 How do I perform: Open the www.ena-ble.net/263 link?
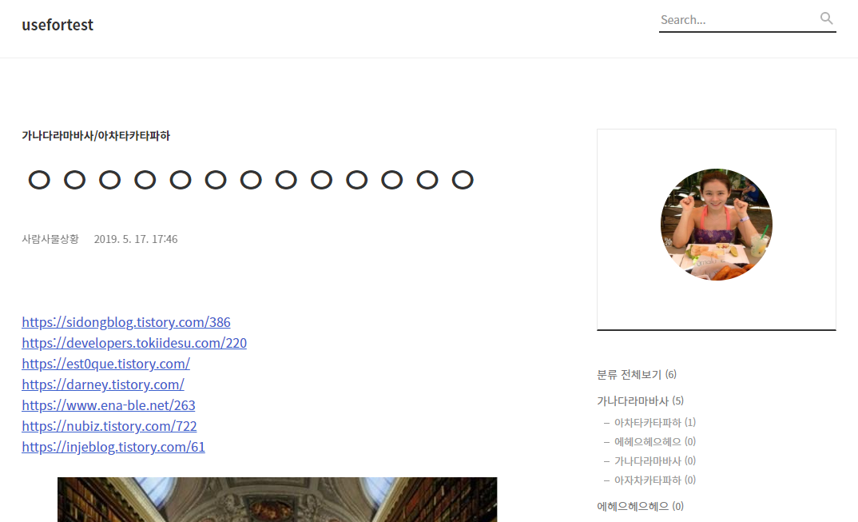[x=109, y=405]
